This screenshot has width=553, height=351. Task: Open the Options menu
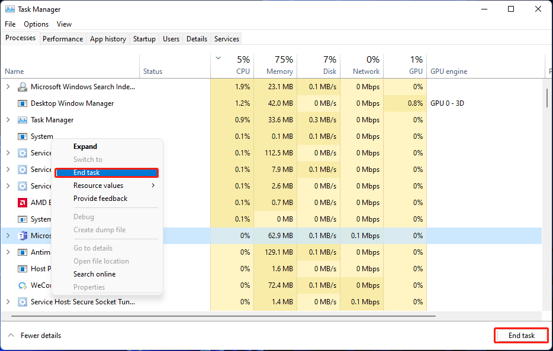(36, 24)
